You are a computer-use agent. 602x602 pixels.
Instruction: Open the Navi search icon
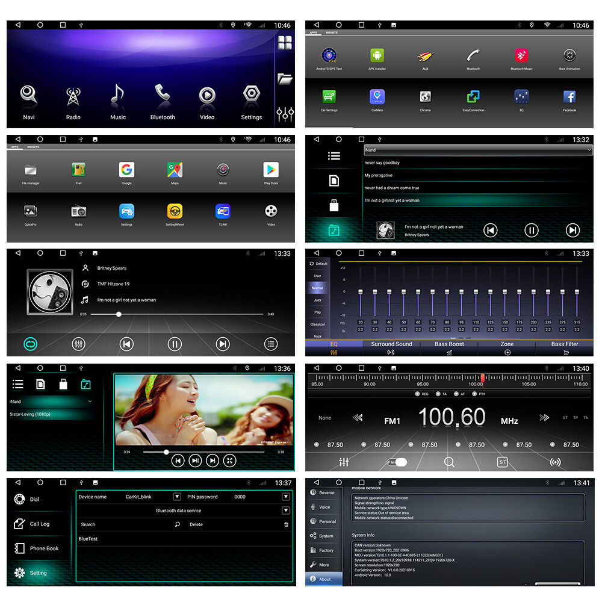pyautogui.click(x=28, y=95)
